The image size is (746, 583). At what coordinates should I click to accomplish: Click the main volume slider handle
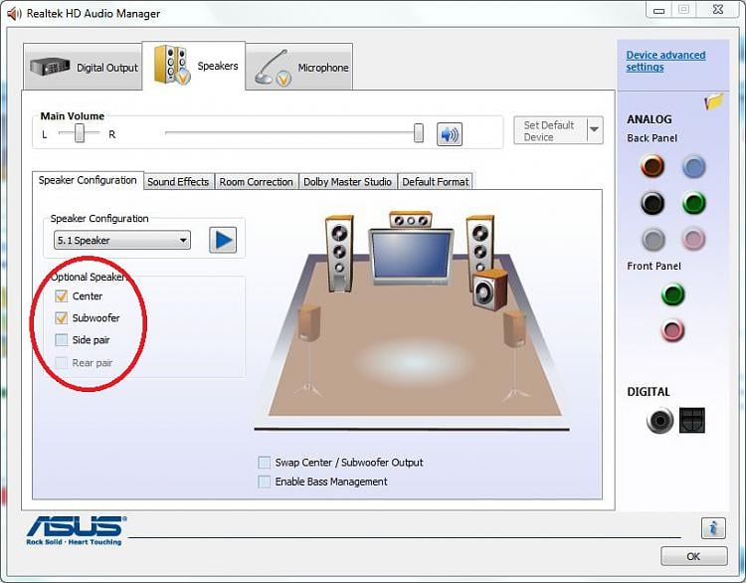point(418,132)
